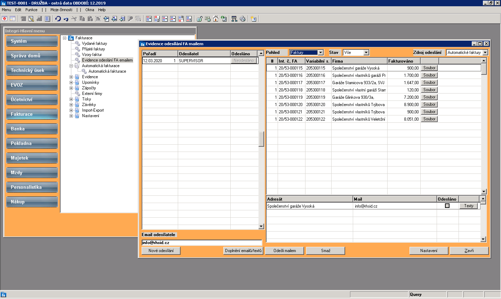Open the Pohled dropdown
Image resolution: width=501 pixels, height=299 pixels.
coord(321,52)
